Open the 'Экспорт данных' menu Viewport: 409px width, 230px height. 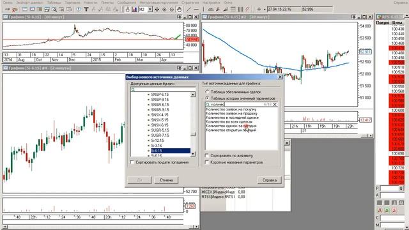[x=29, y=3]
